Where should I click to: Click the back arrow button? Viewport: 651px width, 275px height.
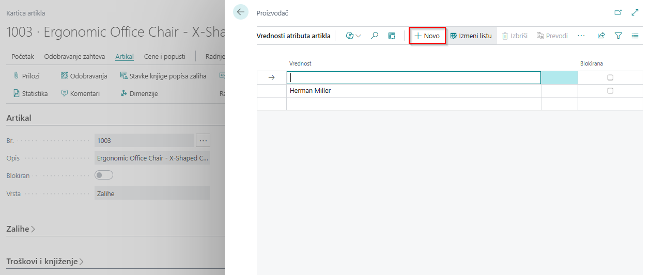pyautogui.click(x=241, y=12)
